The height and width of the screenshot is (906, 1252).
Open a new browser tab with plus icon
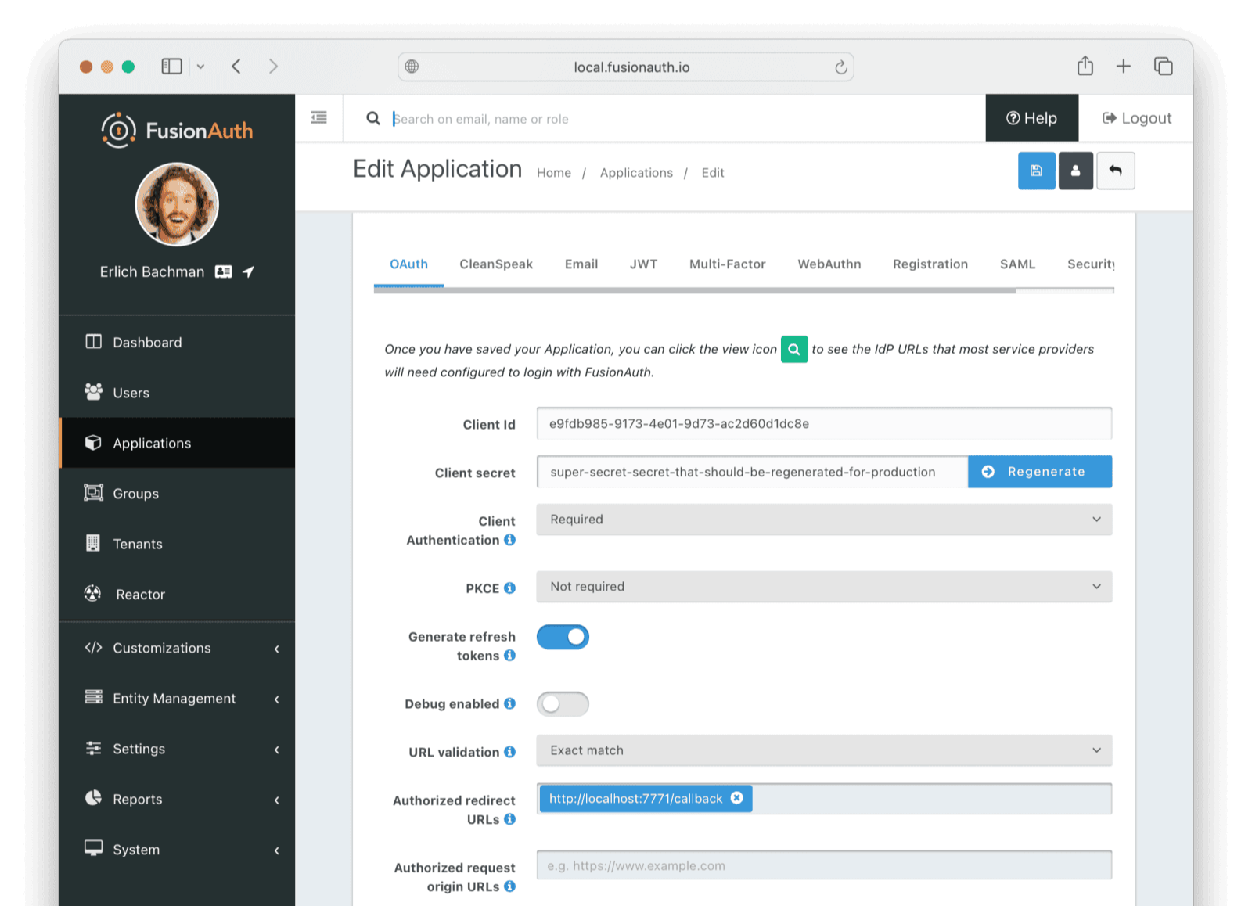click(x=1124, y=67)
